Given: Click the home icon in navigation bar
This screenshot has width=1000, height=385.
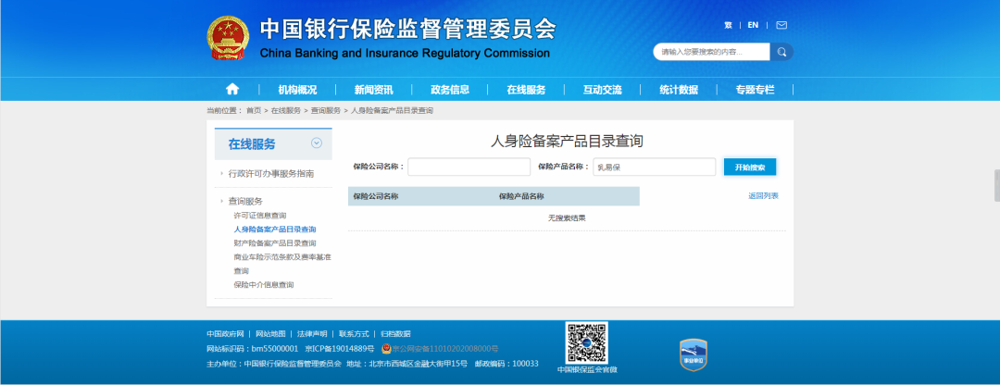Looking at the screenshot, I should pyautogui.click(x=231, y=90).
